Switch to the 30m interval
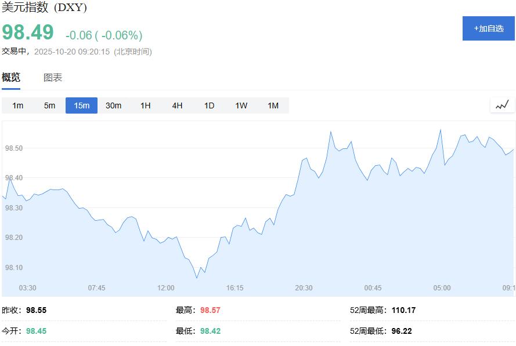 (x=114, y=105)
